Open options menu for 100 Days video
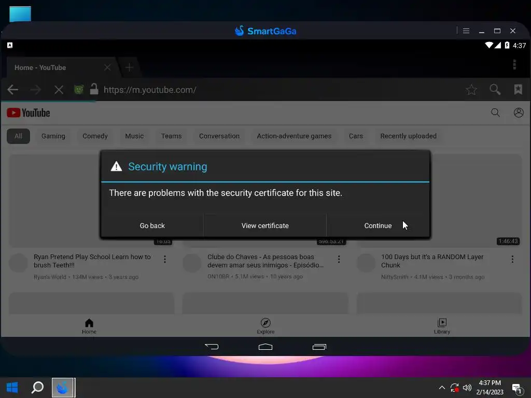This screenshot has height=398, width=531. point(512,259)
